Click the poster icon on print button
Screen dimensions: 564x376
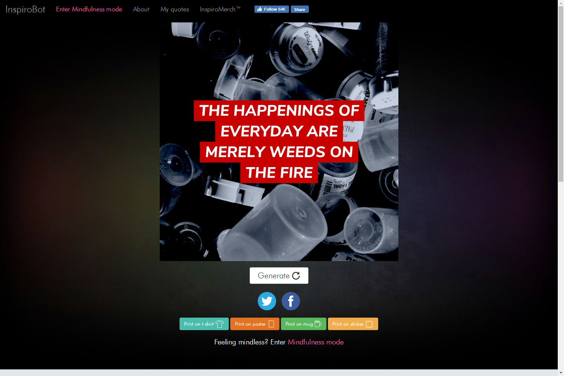(x=271, y=324)
